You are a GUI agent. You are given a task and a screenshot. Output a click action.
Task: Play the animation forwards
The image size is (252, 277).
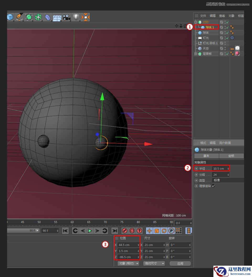click(x=90, y=231)
